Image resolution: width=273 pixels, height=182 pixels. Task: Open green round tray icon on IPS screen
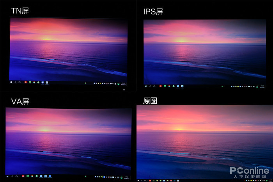click(257, 87)
